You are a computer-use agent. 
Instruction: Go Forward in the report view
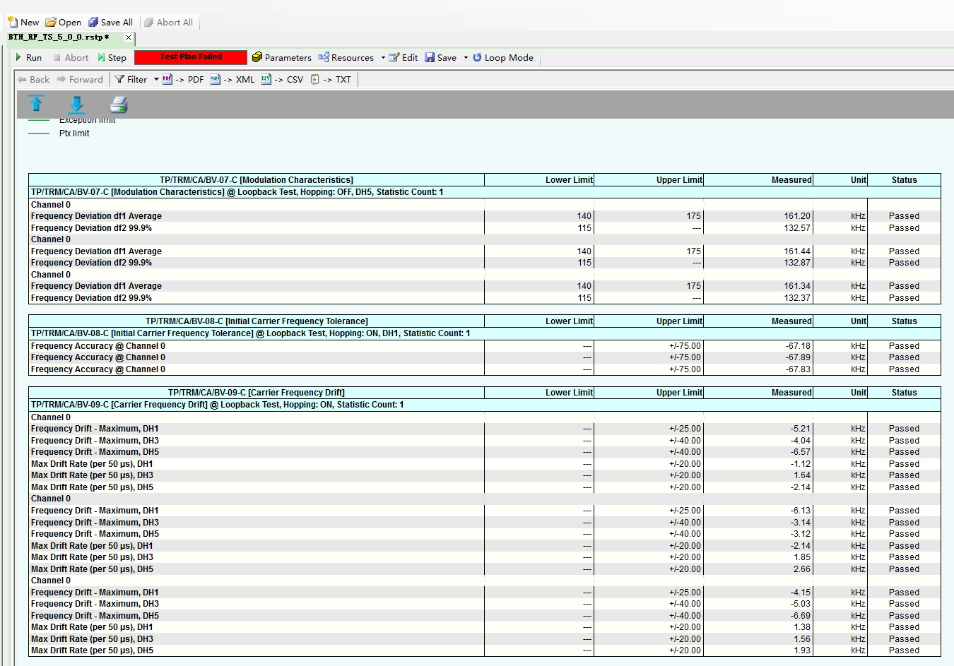point(80,80)
